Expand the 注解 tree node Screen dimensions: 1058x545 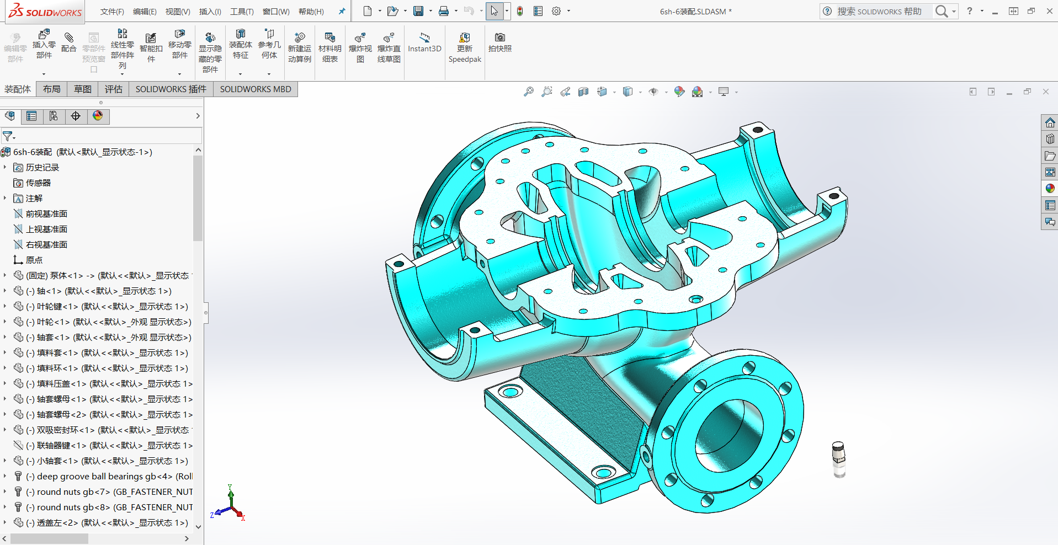pyautogui.click(x=5, y=198)
